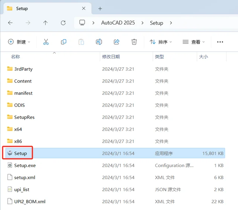The image size is (238, 210).
Task: Click the upi_list JSON file icon
Action: pyautogui.click(x=10, y=189)
